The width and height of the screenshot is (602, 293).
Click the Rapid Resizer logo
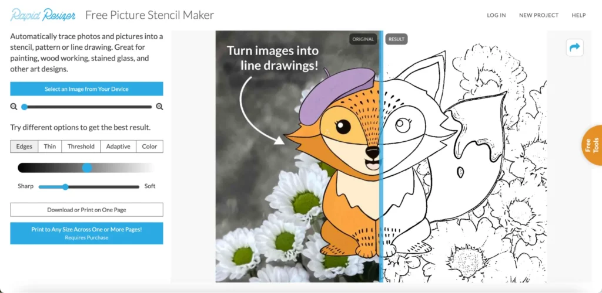(x=43, y=15)
